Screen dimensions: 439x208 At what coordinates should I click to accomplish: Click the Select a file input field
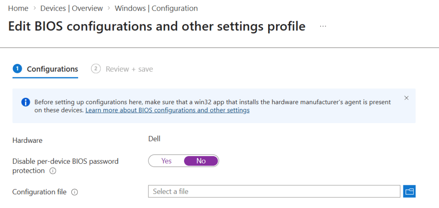click(x=274, y=191)
